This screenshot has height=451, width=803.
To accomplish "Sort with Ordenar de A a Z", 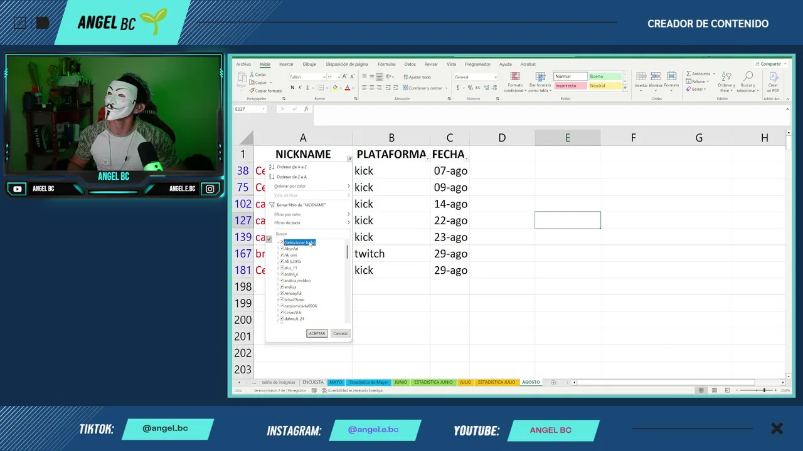I will pos(291,167).
